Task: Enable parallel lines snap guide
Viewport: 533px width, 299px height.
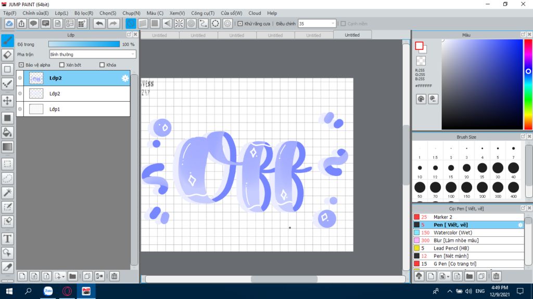Action: click(x=143, y=23)
